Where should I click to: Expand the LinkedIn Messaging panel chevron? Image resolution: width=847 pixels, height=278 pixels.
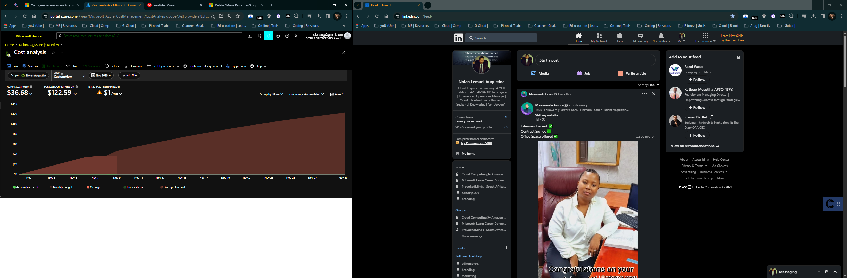835,272
